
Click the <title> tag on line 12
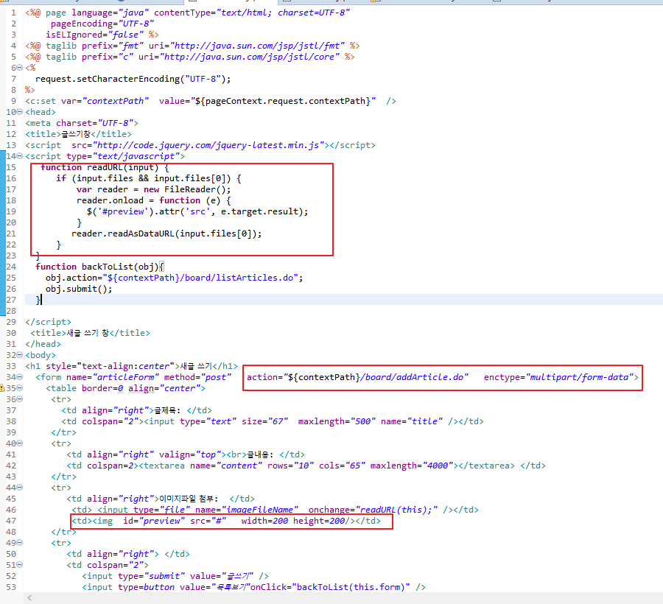coord(78,134)
